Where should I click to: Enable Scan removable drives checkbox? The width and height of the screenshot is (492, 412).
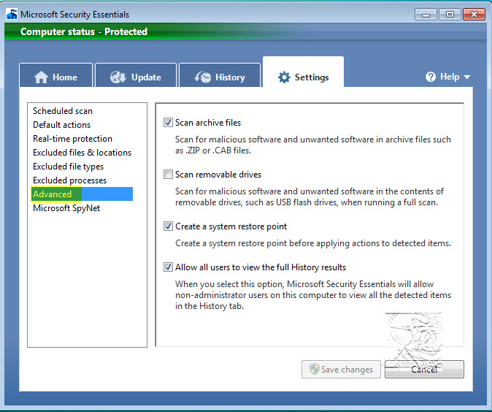coord(169,175)
